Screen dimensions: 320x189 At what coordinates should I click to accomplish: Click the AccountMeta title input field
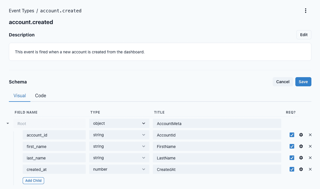tap(217, 124)
